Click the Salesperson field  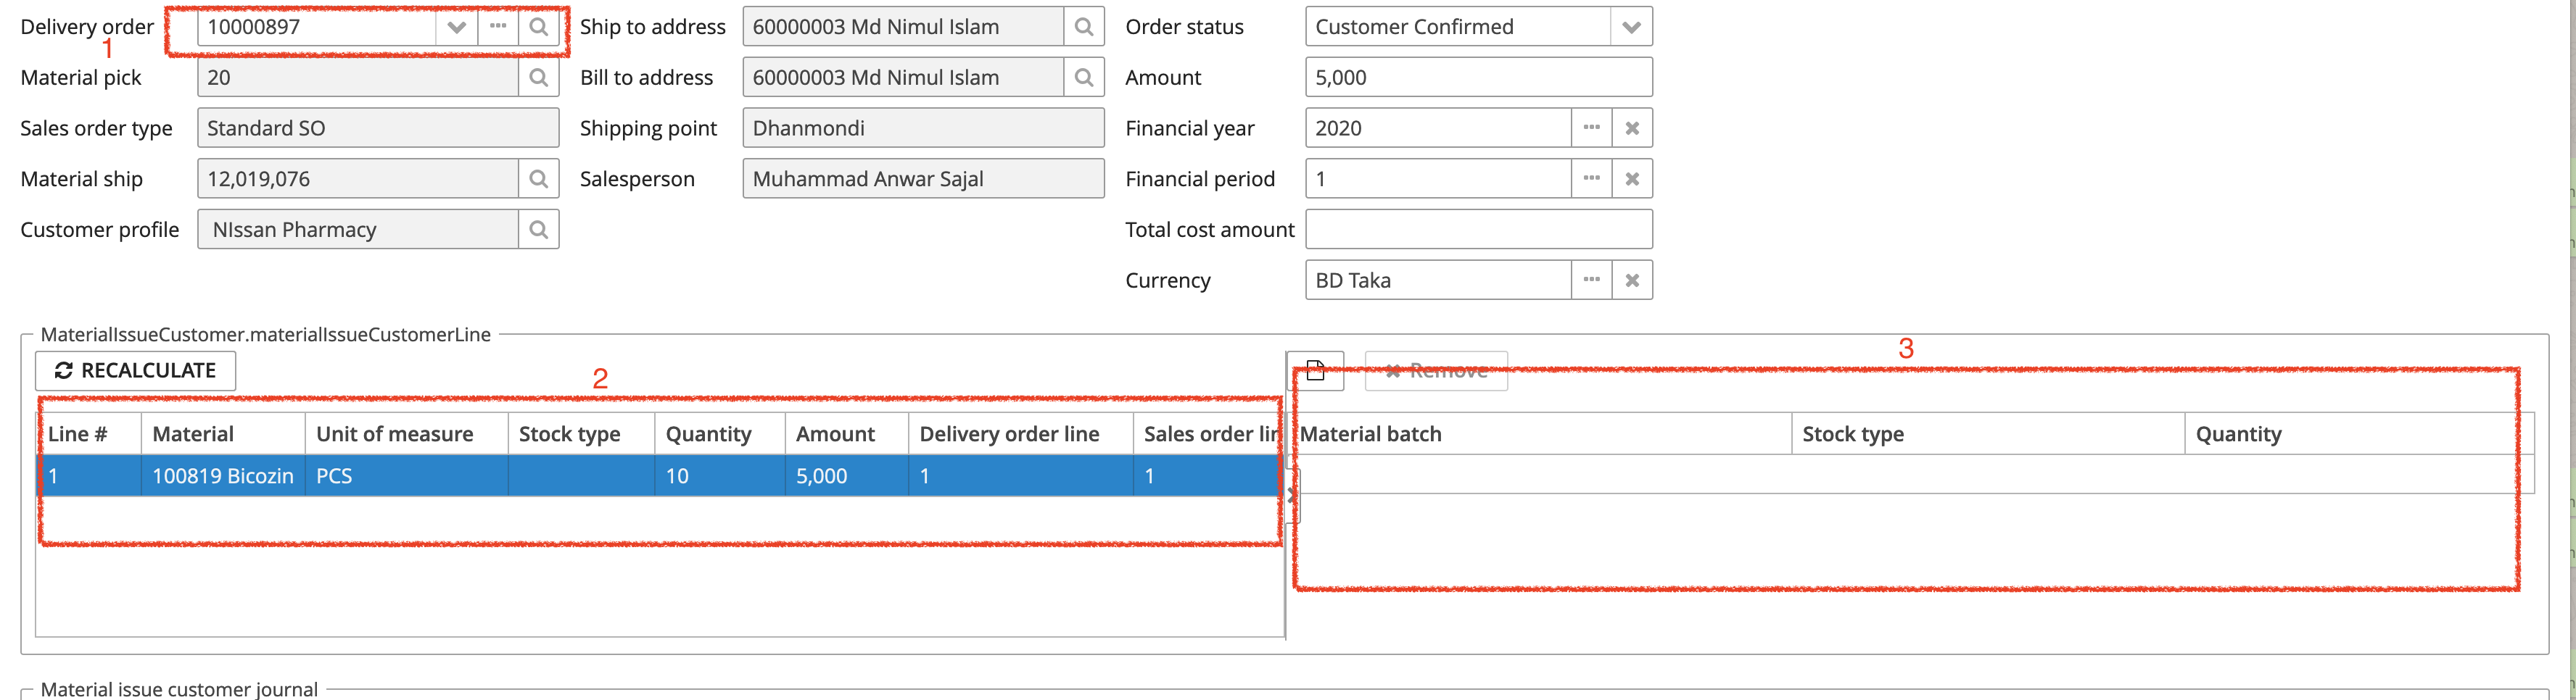tap(923, 179)
